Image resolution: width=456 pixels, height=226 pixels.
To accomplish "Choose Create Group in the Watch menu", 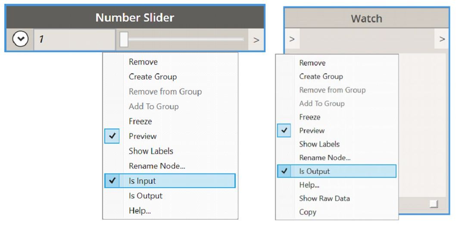I will pyautogui.click(x=321, y=76).
